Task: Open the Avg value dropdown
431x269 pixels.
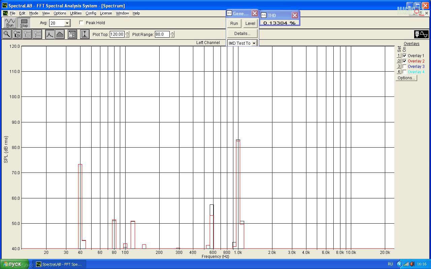Action: point(67,23)
